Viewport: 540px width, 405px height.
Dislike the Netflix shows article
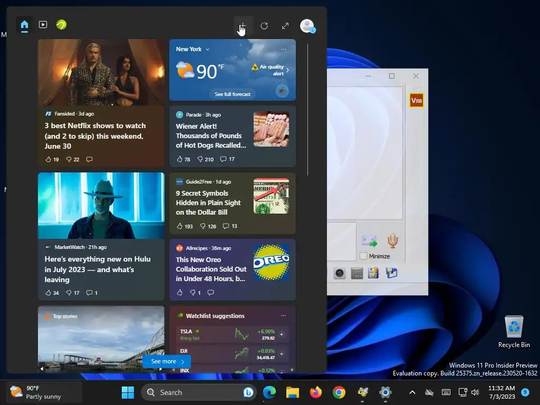pos(73,159)
